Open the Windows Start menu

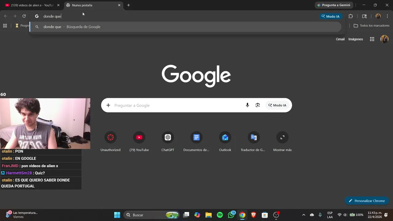coord(117,215)
